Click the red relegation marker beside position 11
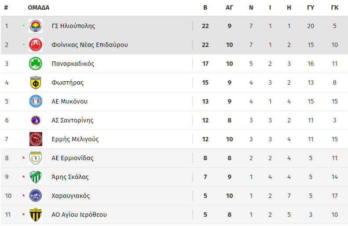Screen dimensions: 348x226 click(x=24, y=214)
